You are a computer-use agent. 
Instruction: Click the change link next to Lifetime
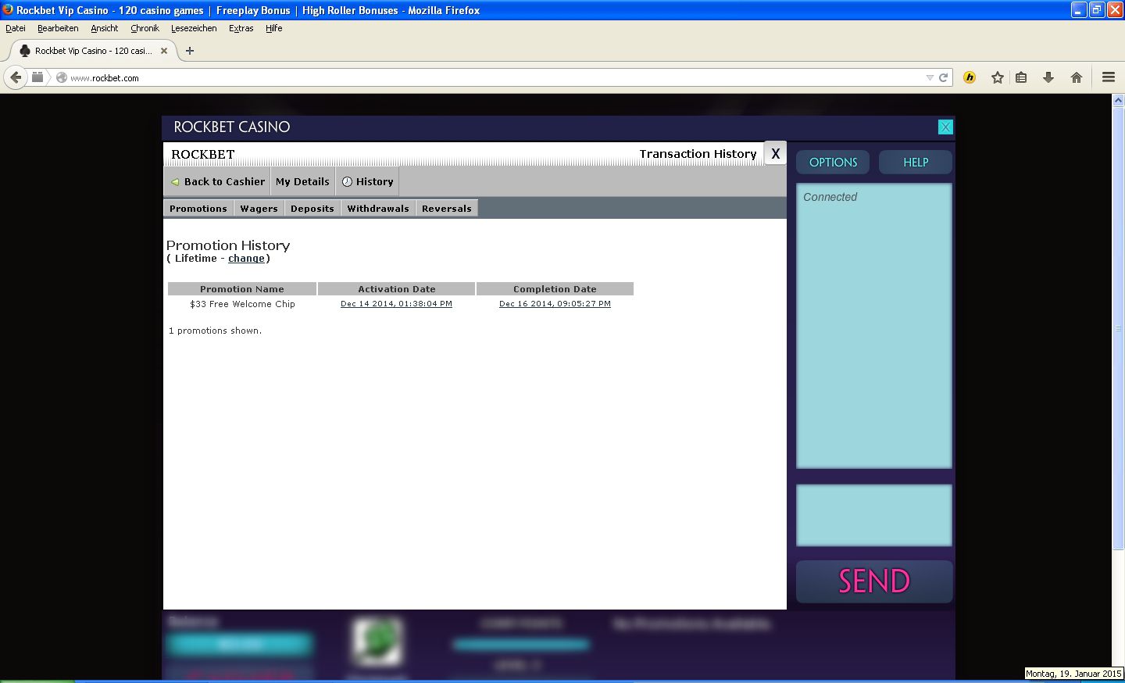click(247, 259)
